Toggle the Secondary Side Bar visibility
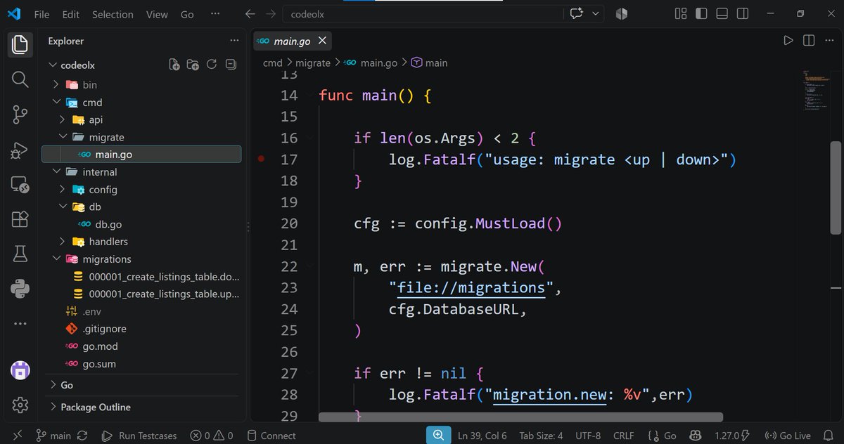This screenshot has height=444, width=844. click(742, 14)
